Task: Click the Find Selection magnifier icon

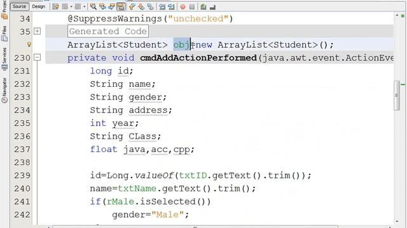Action: point(93,7)
